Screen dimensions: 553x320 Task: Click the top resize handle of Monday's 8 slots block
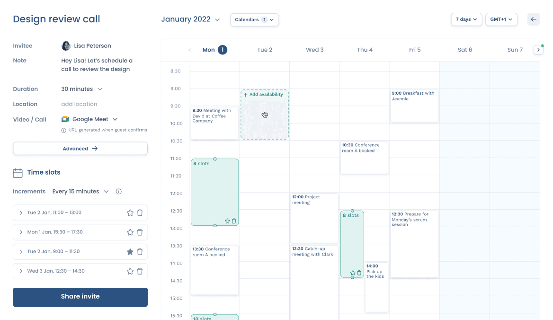point(215,159)
